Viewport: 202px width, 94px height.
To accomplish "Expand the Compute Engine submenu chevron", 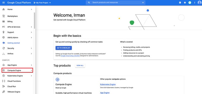I will (x=31, y=70).
